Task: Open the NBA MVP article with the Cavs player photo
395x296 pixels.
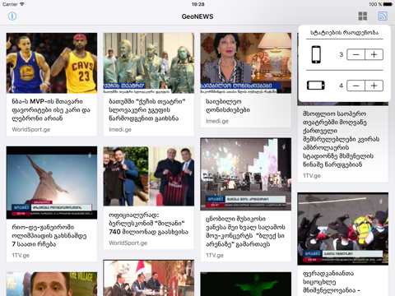Action: click(x=52, y=63)
